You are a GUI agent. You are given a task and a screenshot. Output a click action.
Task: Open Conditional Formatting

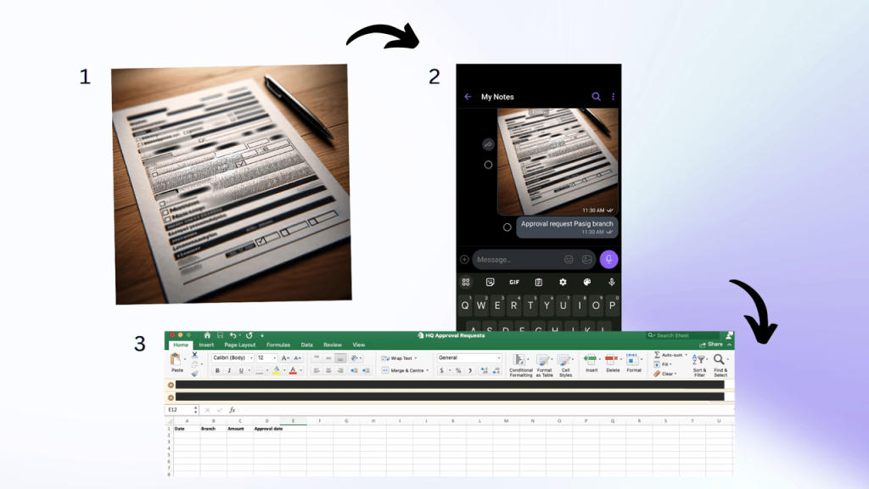521,365
